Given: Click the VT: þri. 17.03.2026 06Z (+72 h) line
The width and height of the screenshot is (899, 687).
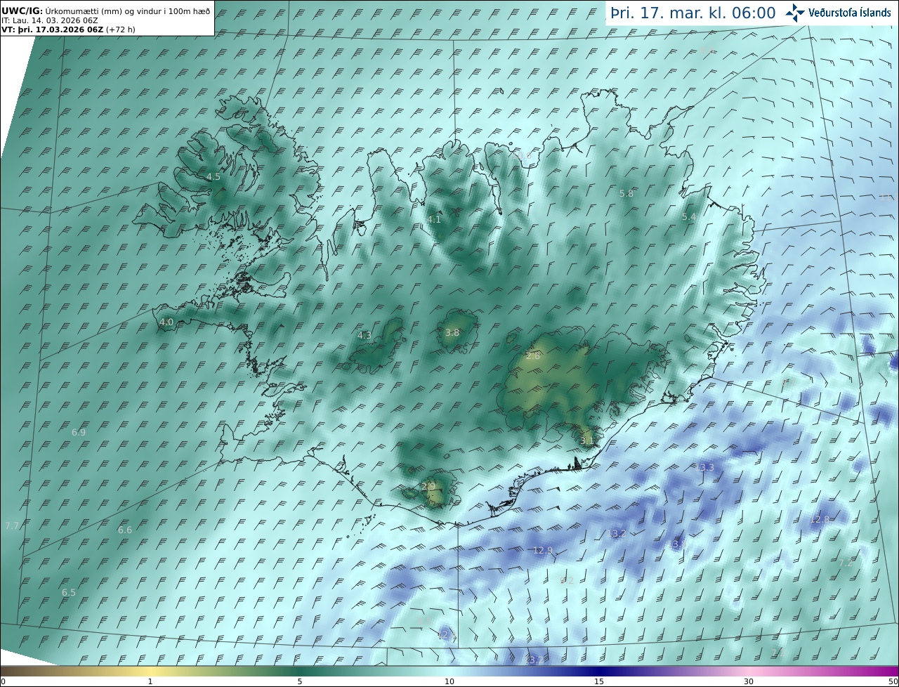Looking at the screenshot, I should point(69,30).
